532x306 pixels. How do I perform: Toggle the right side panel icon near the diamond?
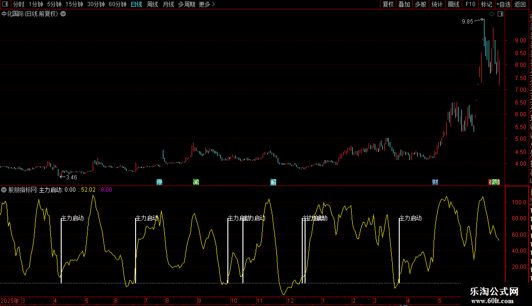(x=500, y=14)
